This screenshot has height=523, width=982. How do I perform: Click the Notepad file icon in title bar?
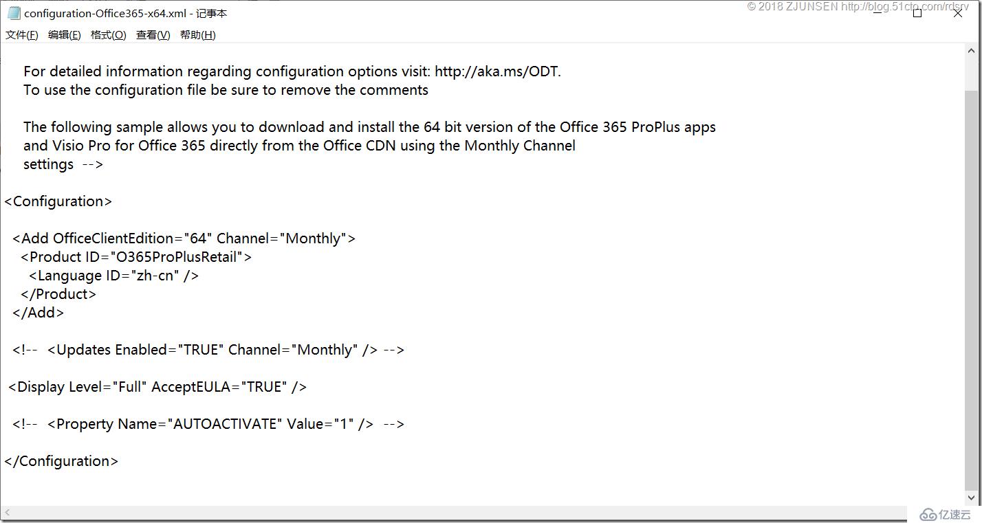14,13
